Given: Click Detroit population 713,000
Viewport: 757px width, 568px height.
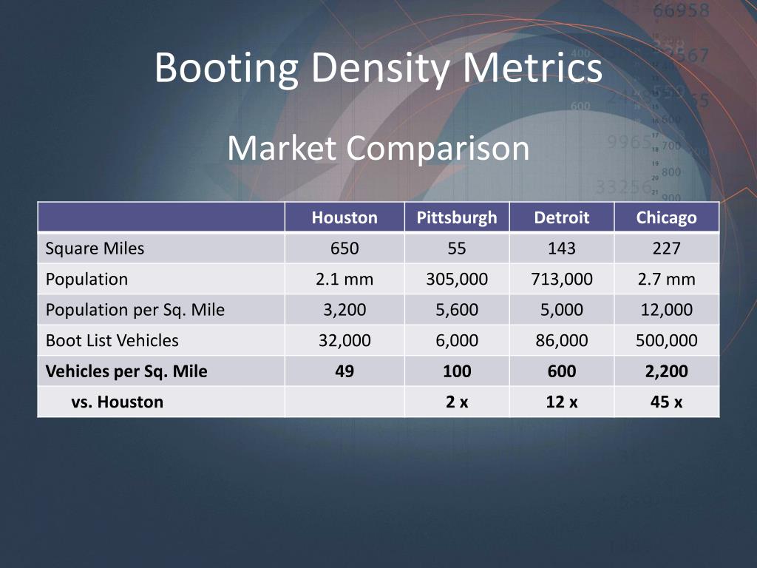Looking at the screenshot, I should tap(562, 279).
